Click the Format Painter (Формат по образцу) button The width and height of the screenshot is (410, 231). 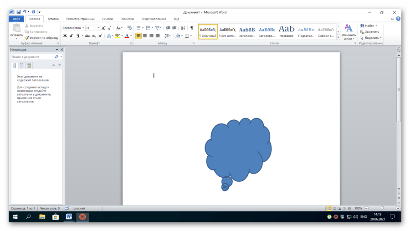(x=41, y=38)
